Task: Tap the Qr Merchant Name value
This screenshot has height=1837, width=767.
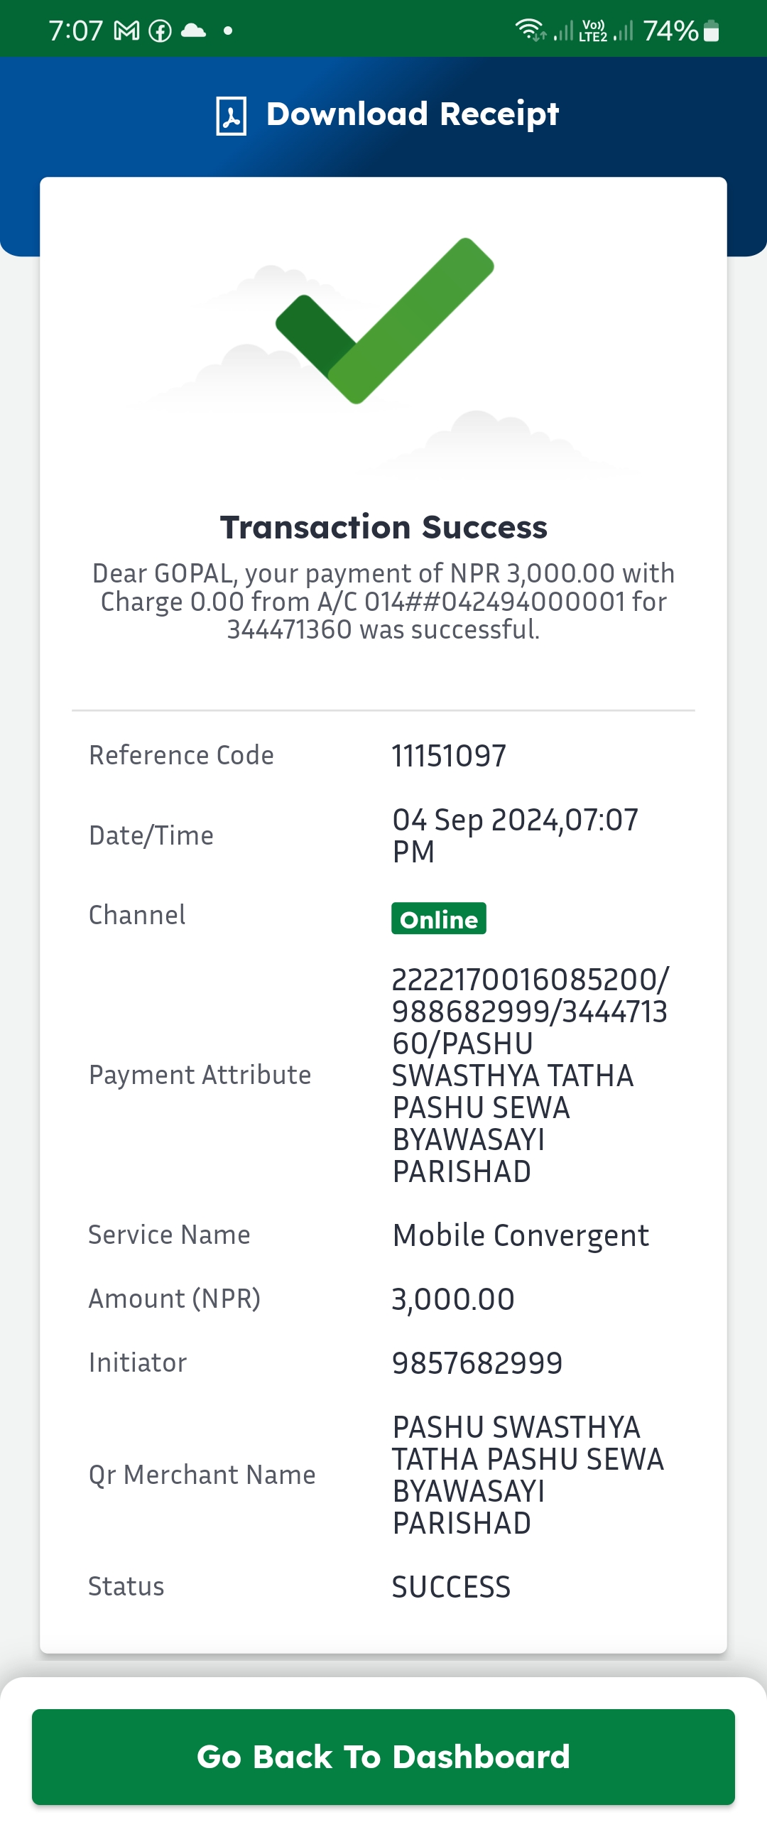Action: tap(528, 1475)
